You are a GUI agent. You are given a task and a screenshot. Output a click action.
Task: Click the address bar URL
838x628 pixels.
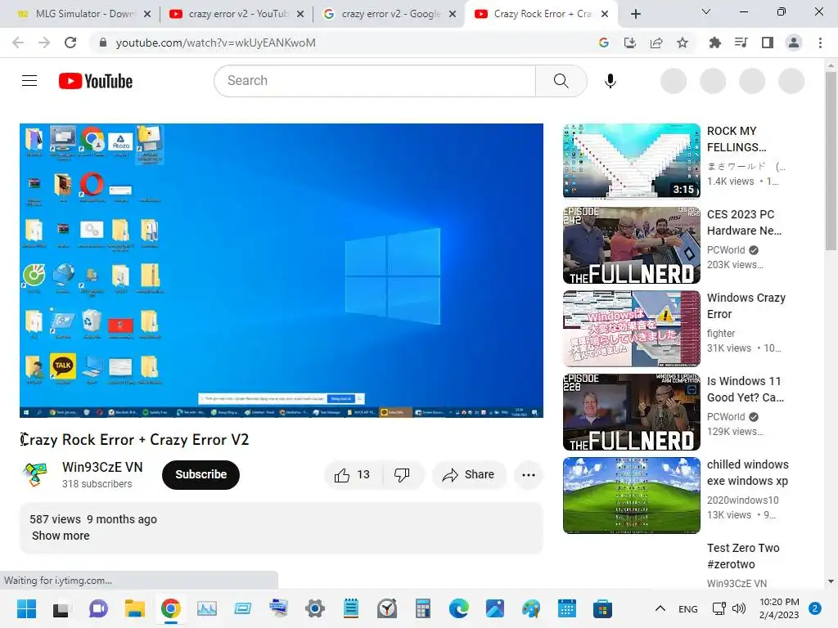click(215, 43)
